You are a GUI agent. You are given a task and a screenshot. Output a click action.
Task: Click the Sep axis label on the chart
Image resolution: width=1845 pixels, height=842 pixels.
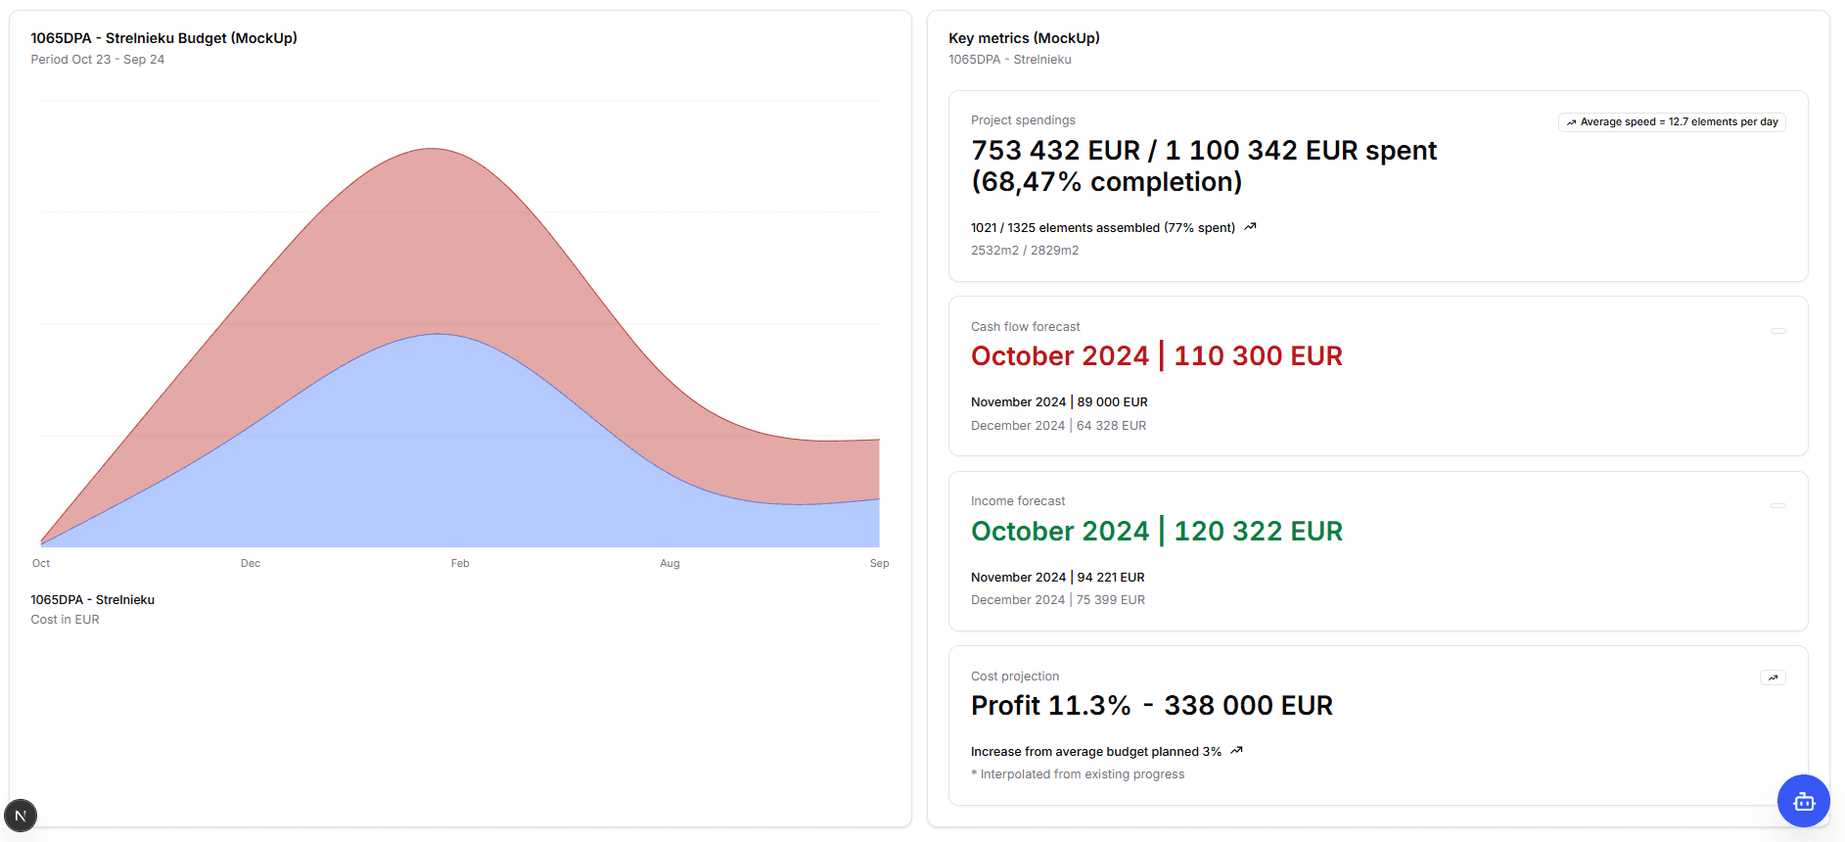tap(879, 563)
